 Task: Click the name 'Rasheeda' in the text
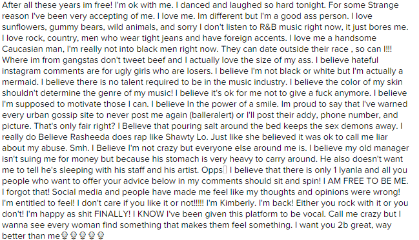pos(90,137)
